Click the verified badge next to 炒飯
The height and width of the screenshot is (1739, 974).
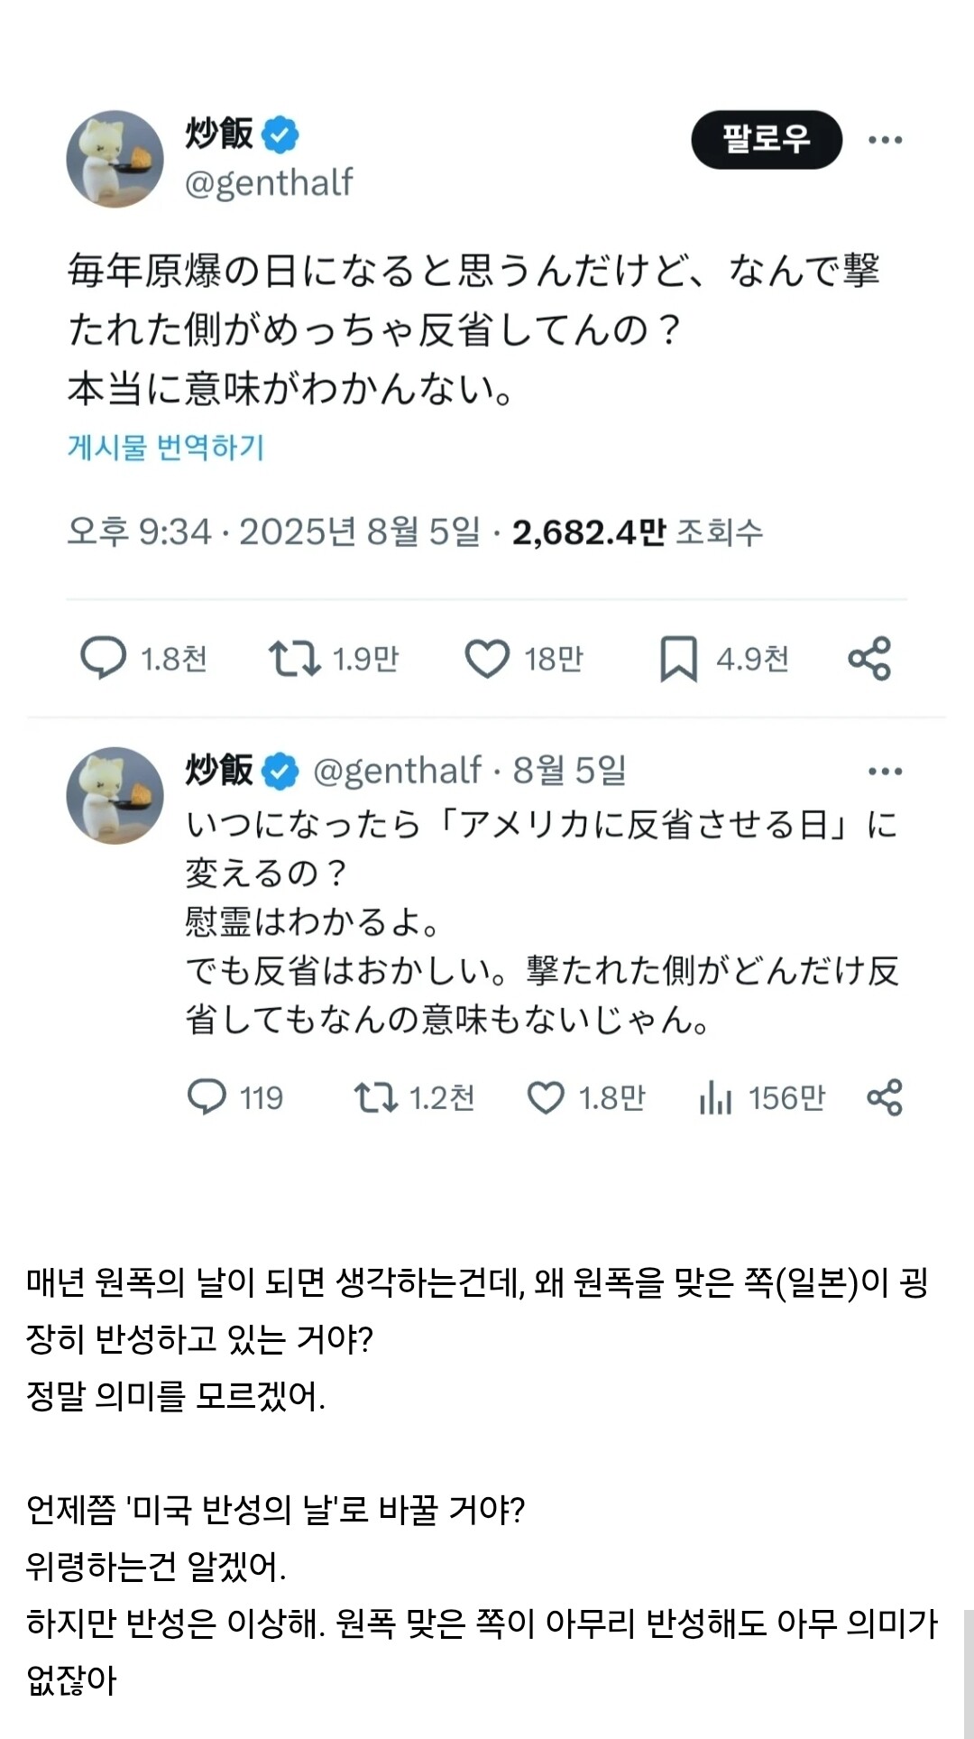(280, 134)
